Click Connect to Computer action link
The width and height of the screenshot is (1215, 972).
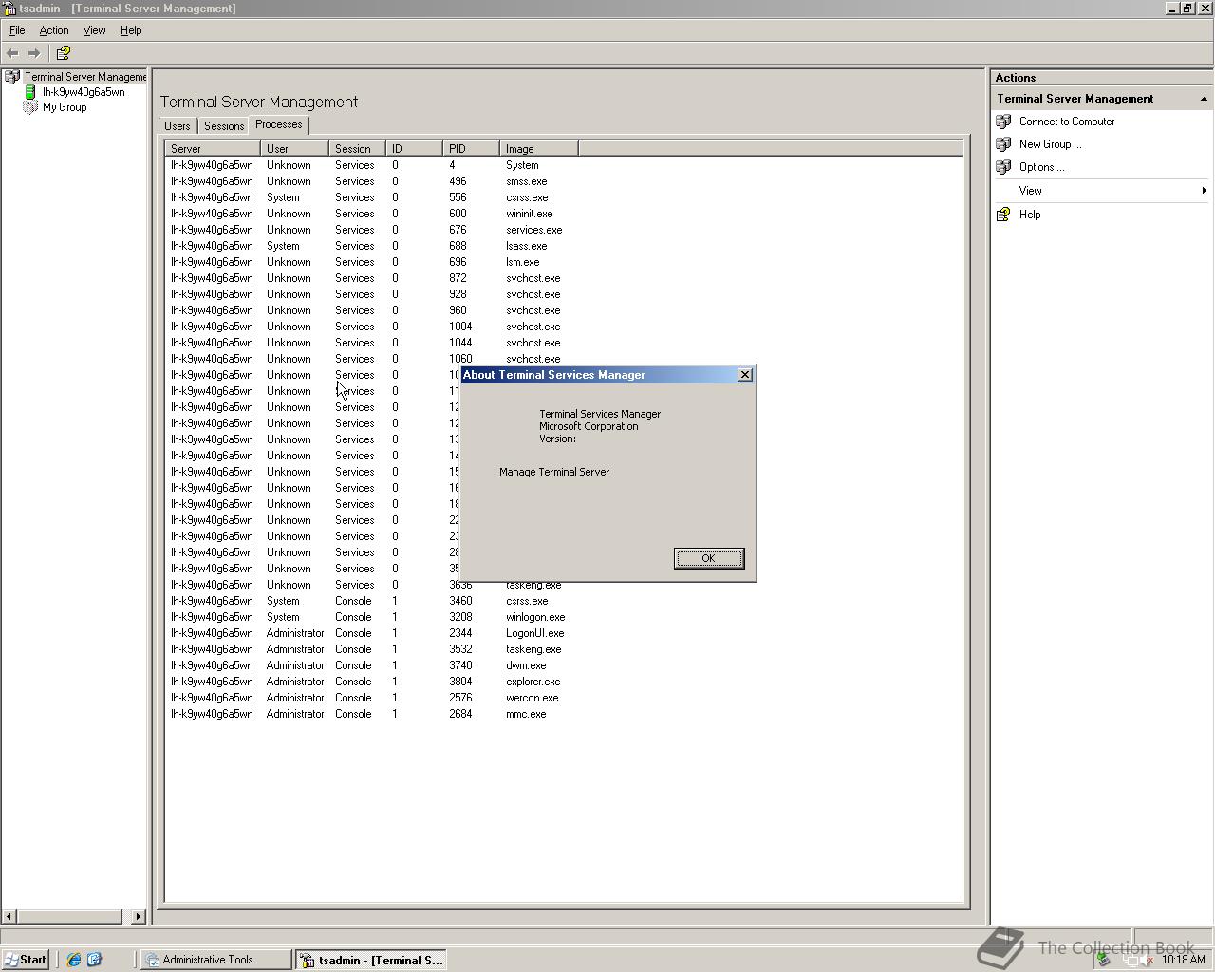click(x=1067, y=121)
